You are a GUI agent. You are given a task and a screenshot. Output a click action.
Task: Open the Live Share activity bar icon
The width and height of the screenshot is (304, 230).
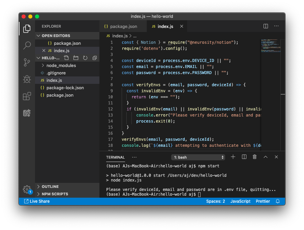tap(27, 113)
